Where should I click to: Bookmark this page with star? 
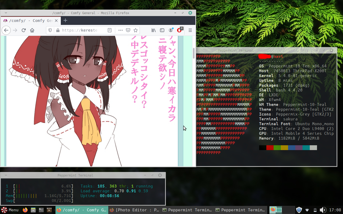pyautogui.click(x=136, y=30)
